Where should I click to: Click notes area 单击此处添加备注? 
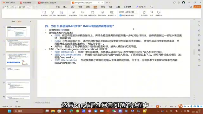click(43, 103)
